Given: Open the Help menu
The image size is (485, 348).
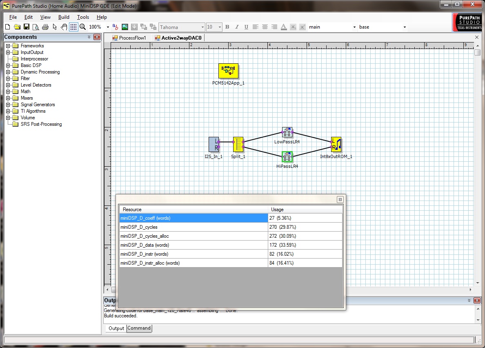Looking at the screenshot, I should [x=102, y=17].
